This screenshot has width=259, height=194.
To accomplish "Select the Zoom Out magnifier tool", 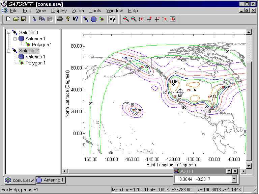I will 134,19.
